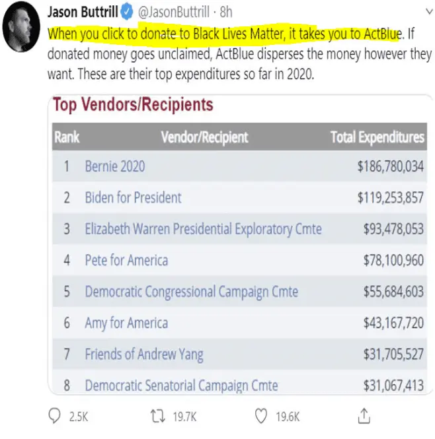
Task: Click the Rank column header
Action: point(67,137)
